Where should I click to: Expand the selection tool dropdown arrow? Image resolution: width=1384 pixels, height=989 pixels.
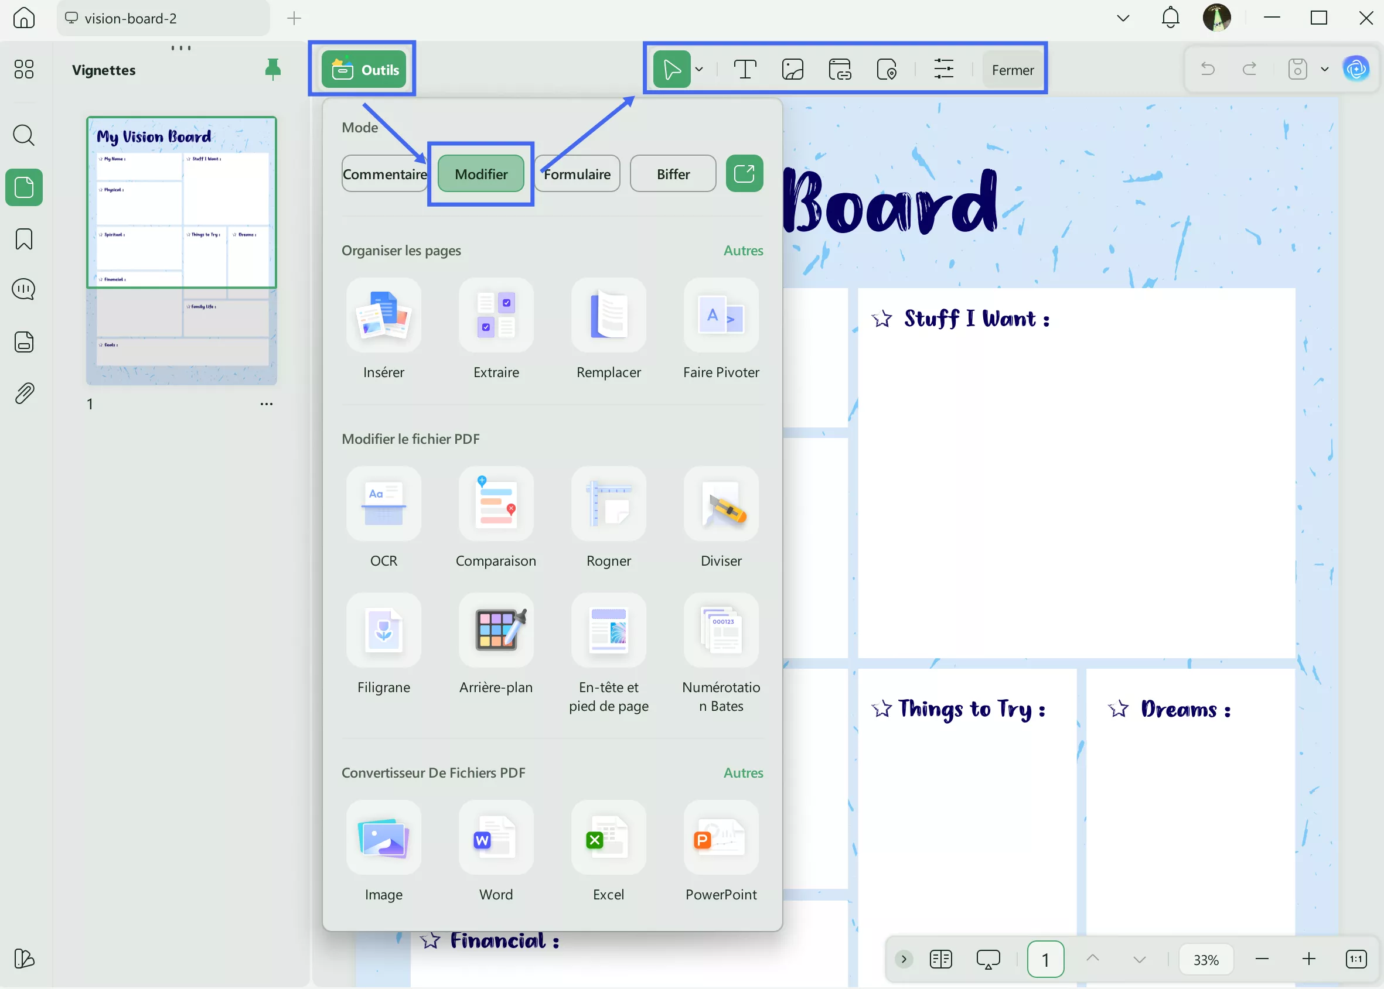point(699,69)
